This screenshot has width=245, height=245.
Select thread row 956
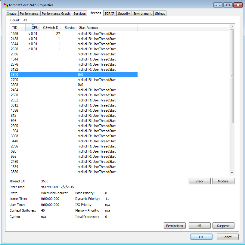74,121
